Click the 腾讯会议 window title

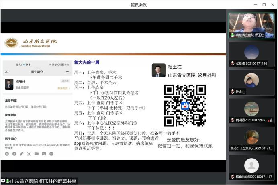click(139, 5)
